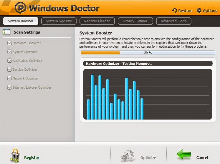The height and width of the screenshot is (164, 220).
Task: Click the green Cancel arrow icon
Action: [x=184, y=154]
